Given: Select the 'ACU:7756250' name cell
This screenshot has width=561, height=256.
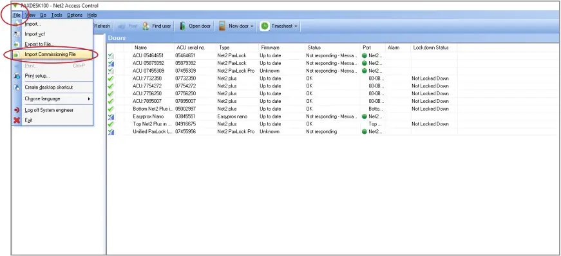Looking at the screenshot, I should pos(147,93).
